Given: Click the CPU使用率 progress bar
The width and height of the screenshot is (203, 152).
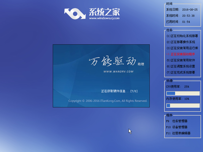Looking at the screenshot, I should (x=183, y=93).
